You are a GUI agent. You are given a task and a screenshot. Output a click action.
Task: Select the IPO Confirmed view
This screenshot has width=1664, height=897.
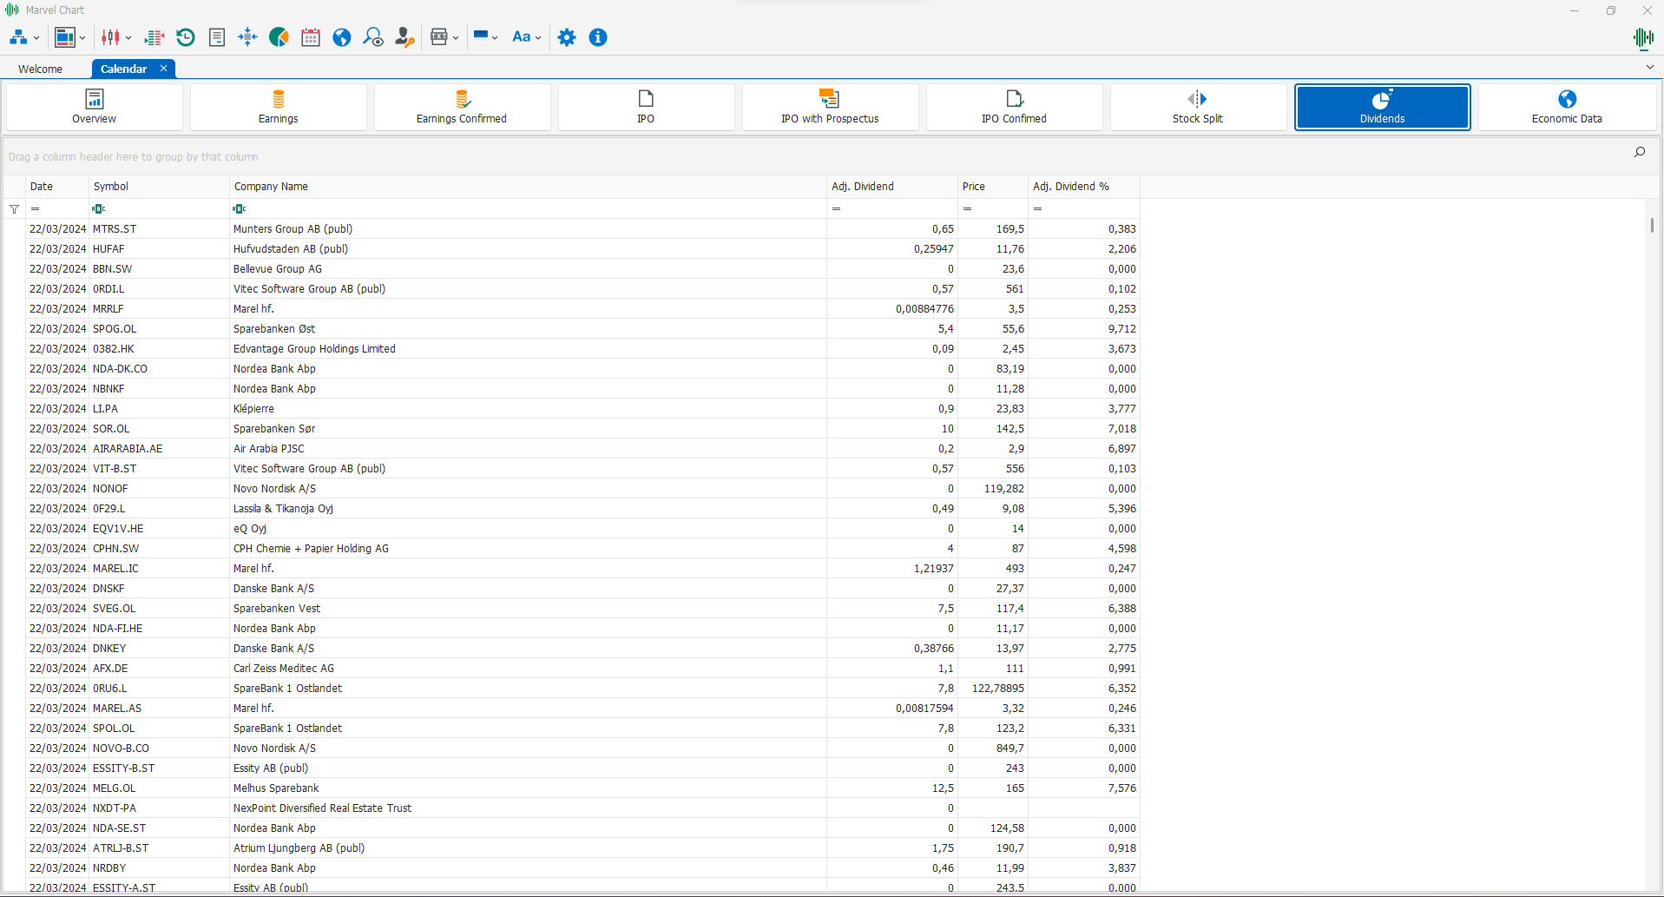coord(1015,107)
